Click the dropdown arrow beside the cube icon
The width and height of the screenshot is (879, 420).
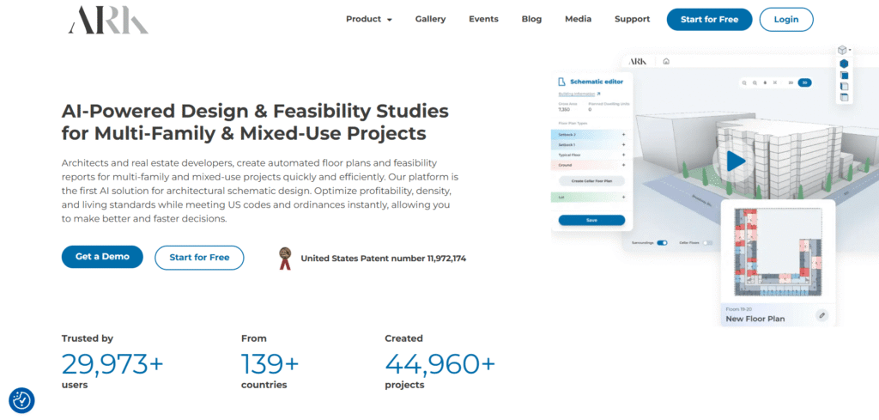pyautogui.click(x=850, y=50)
